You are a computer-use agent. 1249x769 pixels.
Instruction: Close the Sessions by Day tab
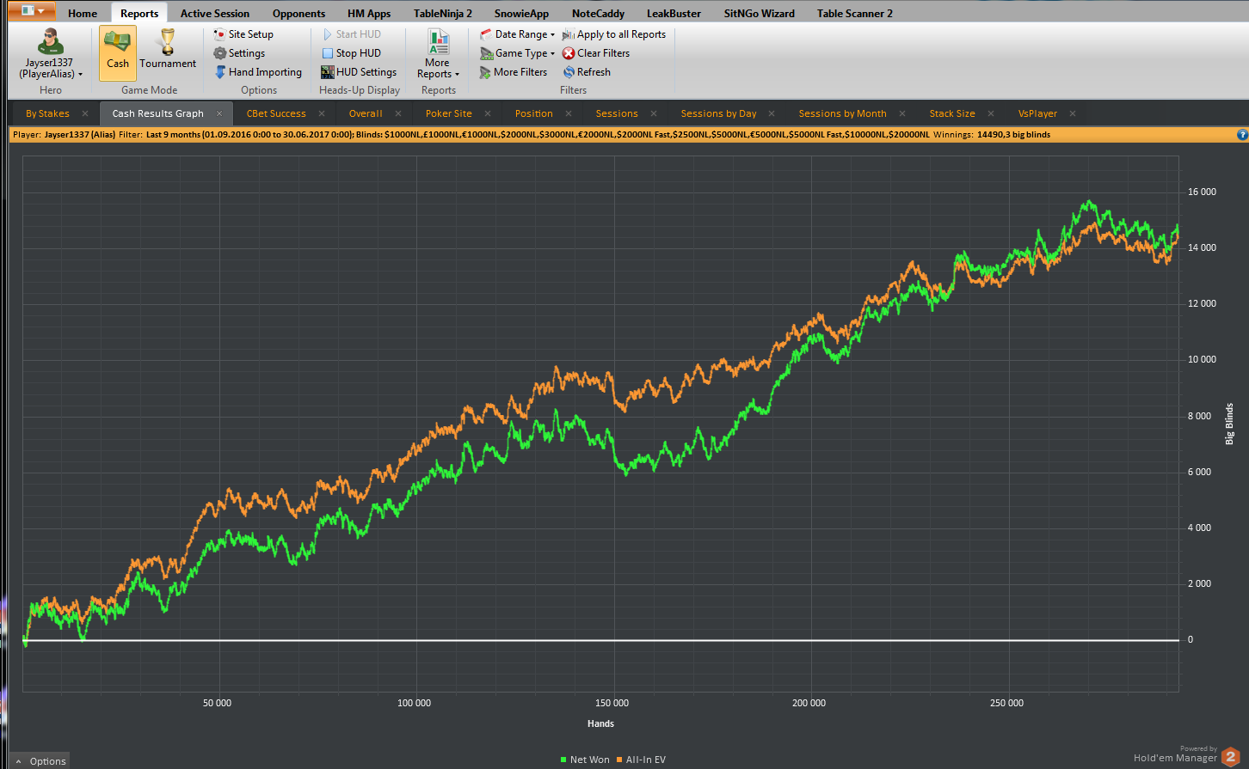click(772, 113)
